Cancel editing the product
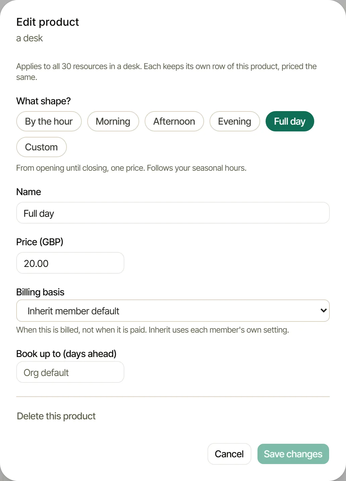This screenshot has width=346, height=481. [x=229, y=454]
